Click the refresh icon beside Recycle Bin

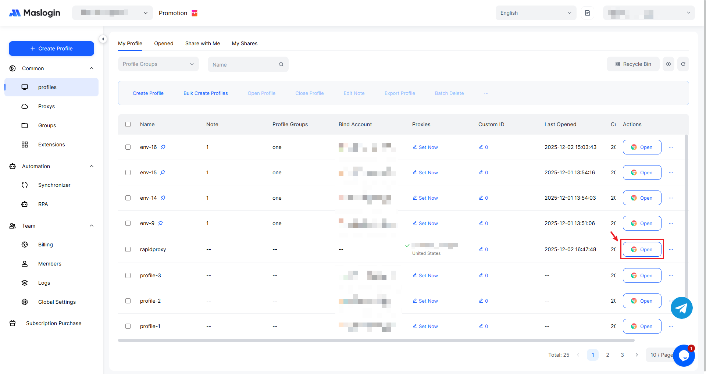(683, 64)
